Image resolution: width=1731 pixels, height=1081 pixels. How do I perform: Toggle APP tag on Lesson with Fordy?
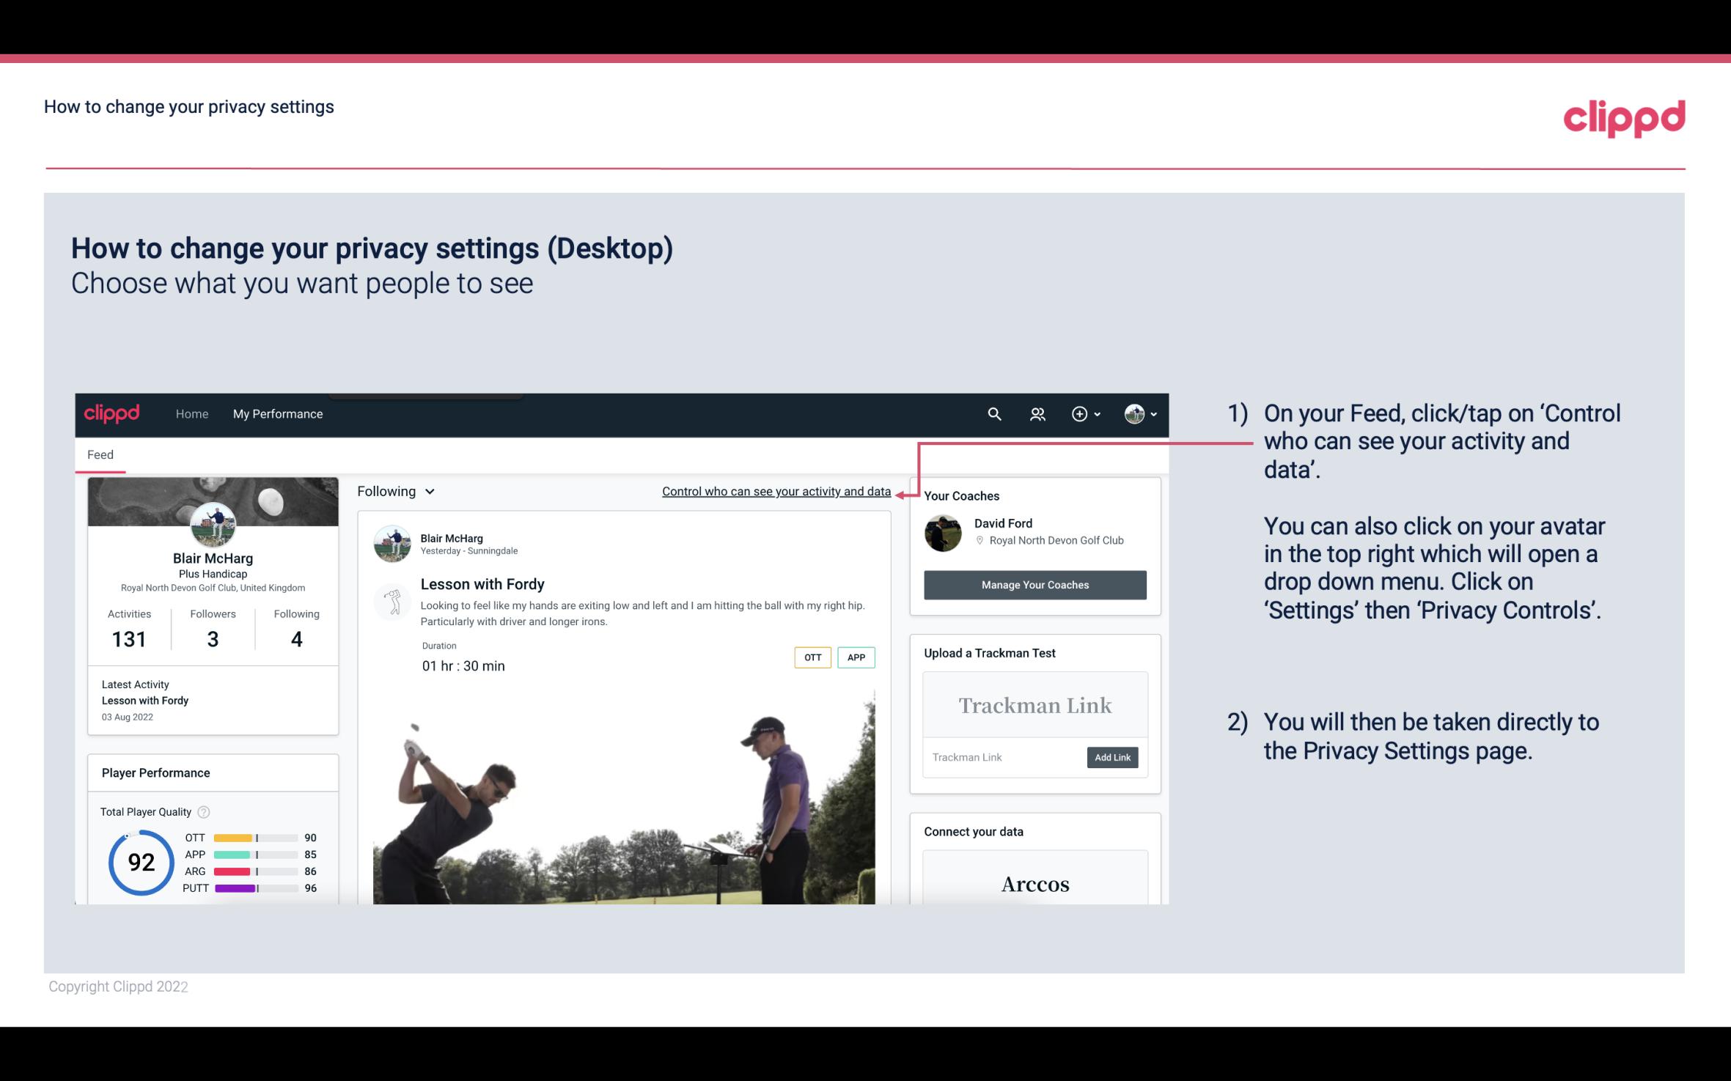point(857,657)
